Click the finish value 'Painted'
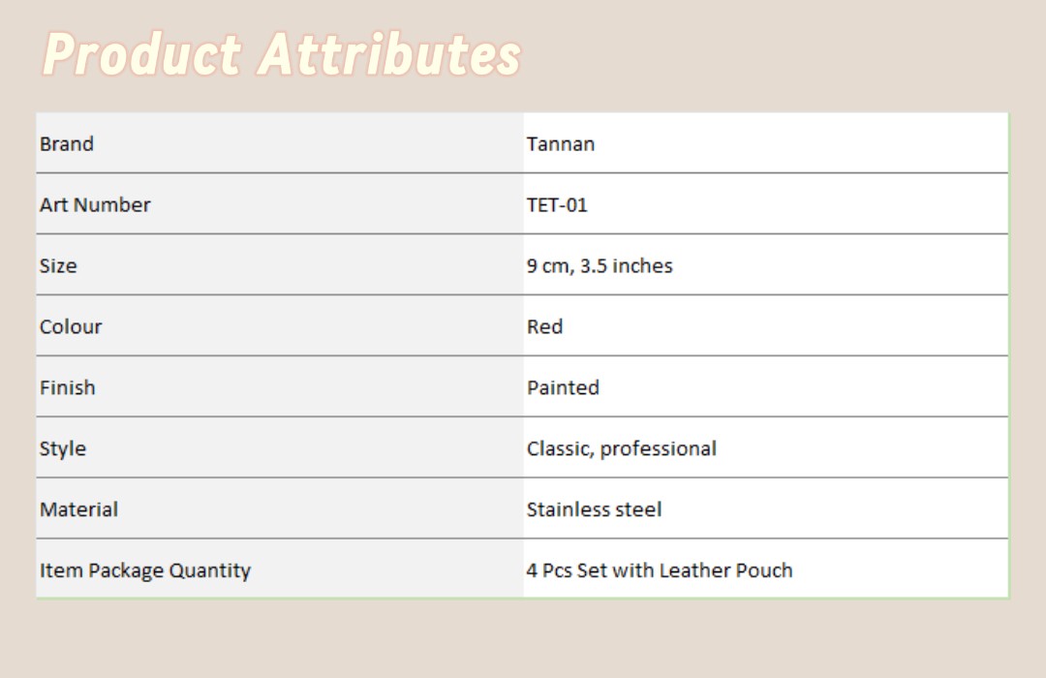The width and height of the screenshot is (1046, 678). point(563,388)
